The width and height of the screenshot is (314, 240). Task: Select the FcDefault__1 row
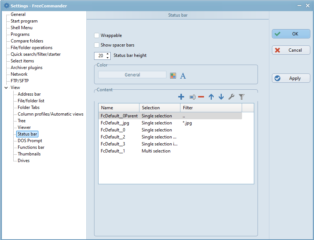[x=170, y=151]
